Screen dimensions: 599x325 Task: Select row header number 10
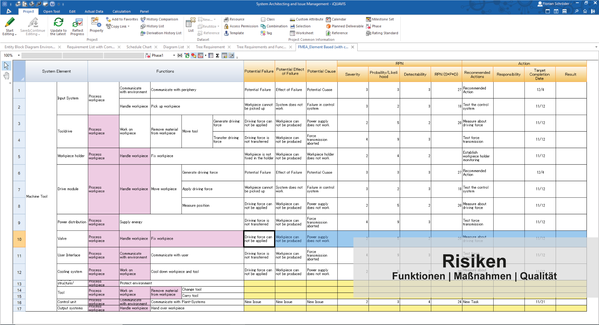click(x=19, y=239)
